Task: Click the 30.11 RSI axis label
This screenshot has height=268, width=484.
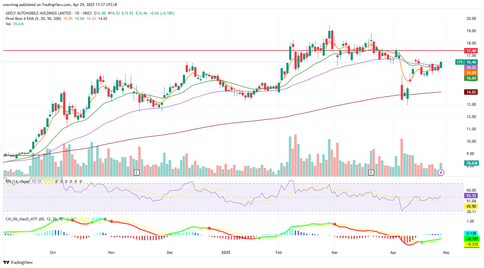Action: coord(471,212)
